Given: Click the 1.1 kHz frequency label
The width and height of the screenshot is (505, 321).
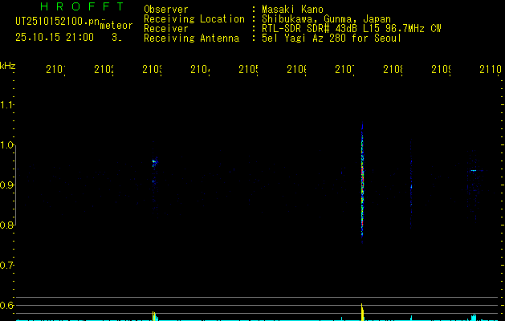Looking at the screenshot, I should pos(6,105).
